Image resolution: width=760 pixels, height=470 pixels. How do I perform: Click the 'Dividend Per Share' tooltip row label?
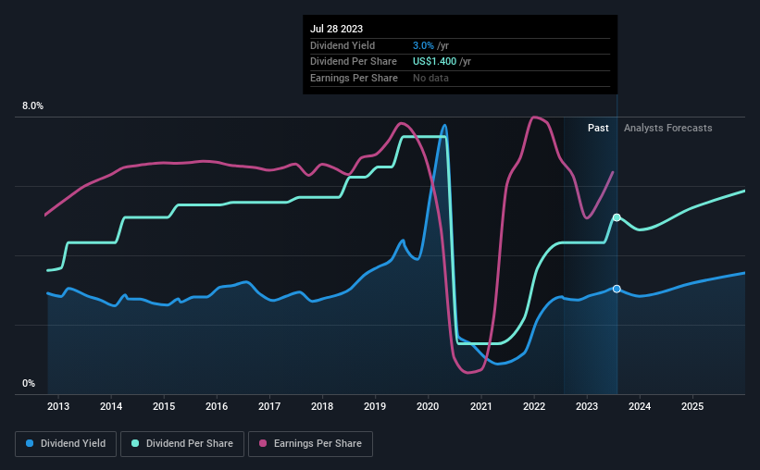tap(354, 62)
